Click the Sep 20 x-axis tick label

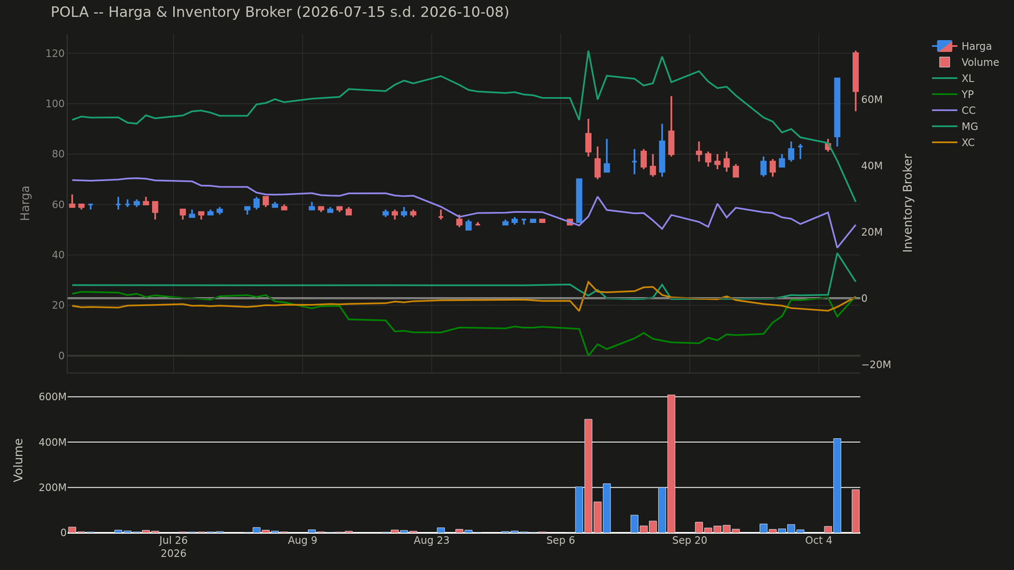[690, 540]
